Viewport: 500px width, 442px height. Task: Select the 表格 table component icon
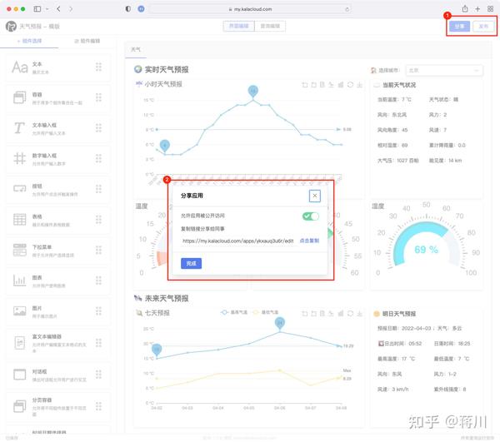pyautogui.click(x=20, y=220)
